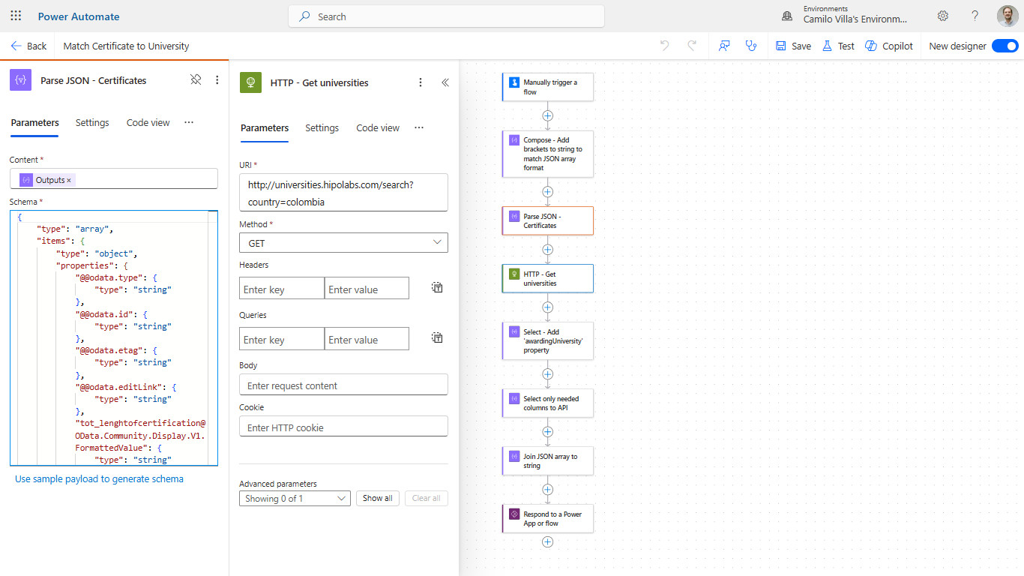The height and width of the screenshot is (576, 1024).
Task: Click the Search box at top
Action: point(446,16)
